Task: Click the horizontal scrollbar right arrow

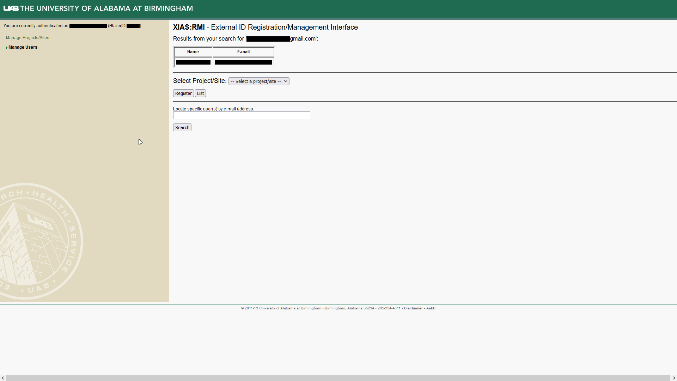Action: pos(674,378)
